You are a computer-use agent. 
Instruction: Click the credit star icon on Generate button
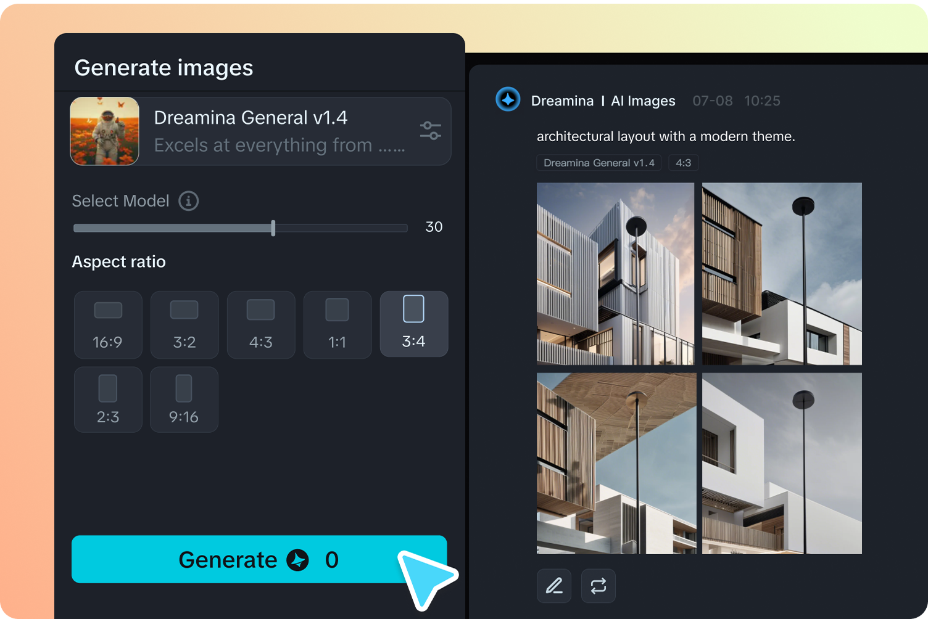(297, 560)
